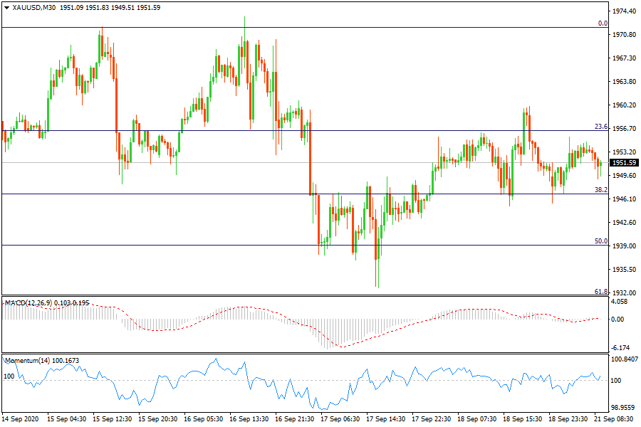Click the 100.8407 Momentum scale value

tap(624, 360)
